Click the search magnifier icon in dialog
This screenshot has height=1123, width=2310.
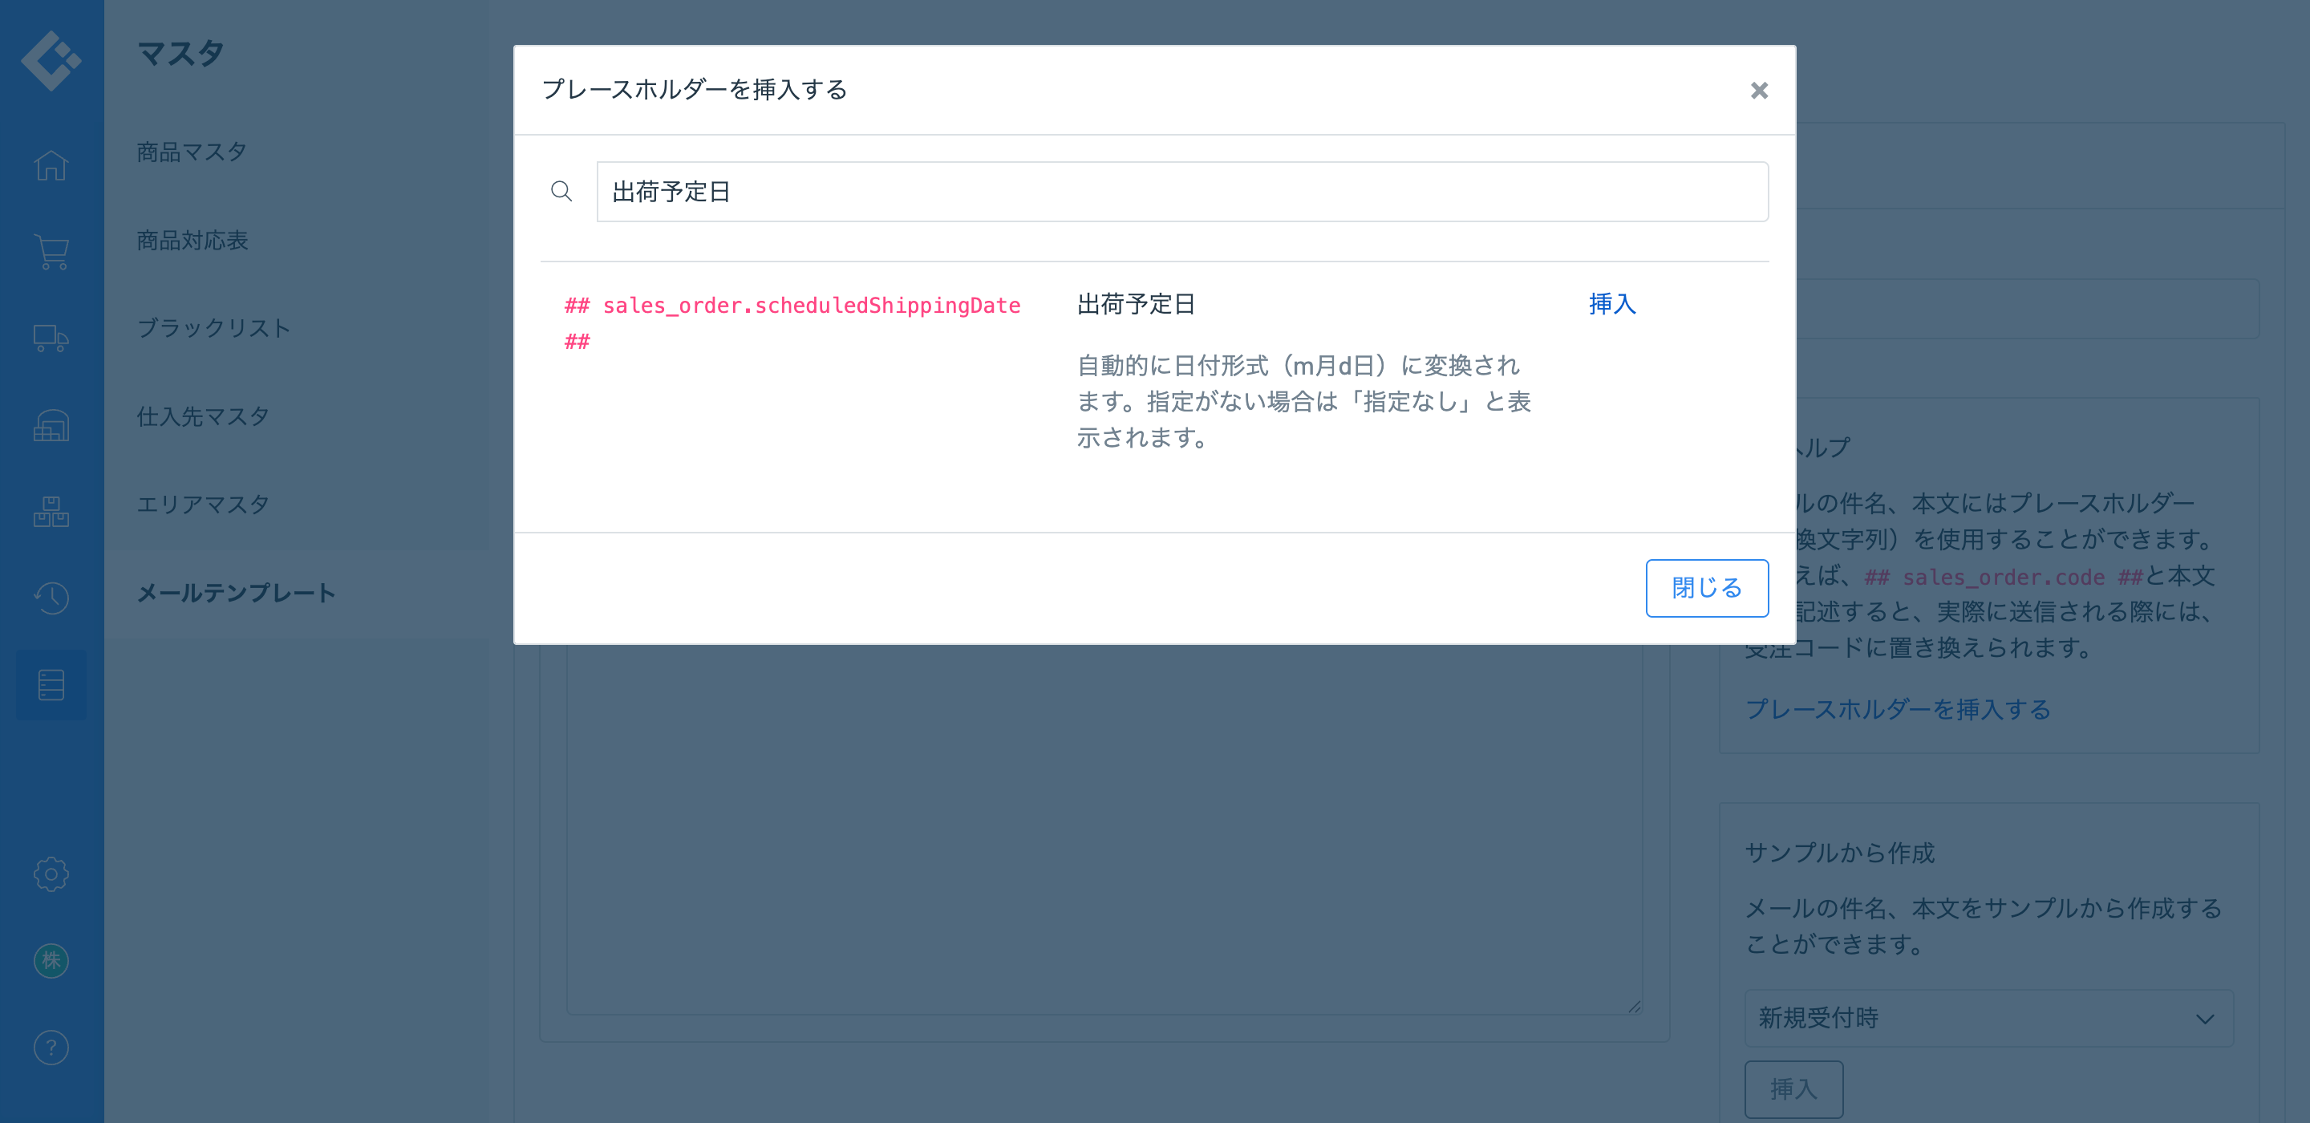(x=561, y=191)
